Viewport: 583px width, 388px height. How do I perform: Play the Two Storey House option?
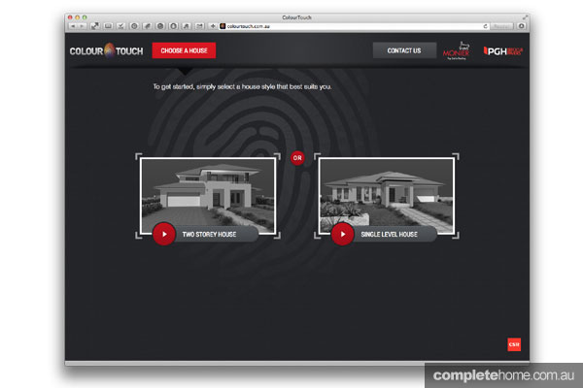[163, 235]
